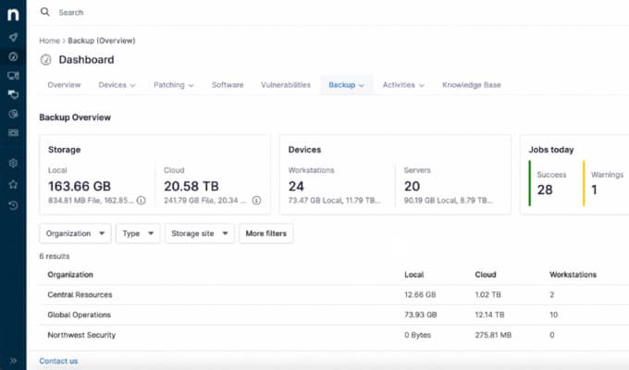629x370 pixels.
Task: Click the 163.66 GB local storage value
Action: coord(80,186)
